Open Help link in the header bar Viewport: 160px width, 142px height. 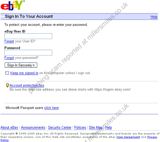[x=154, y=16]
